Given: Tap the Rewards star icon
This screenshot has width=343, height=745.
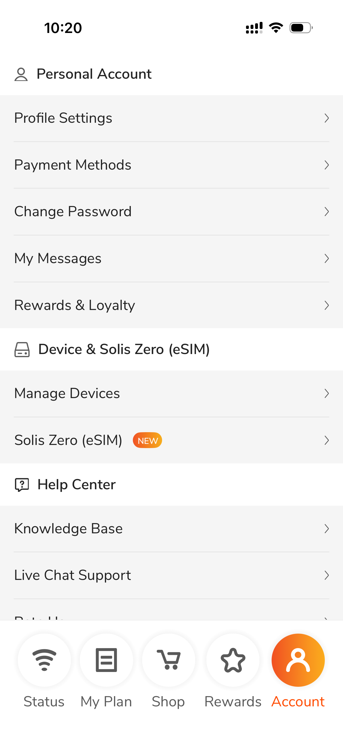Looking at the screenshot, I should (233, 660).
